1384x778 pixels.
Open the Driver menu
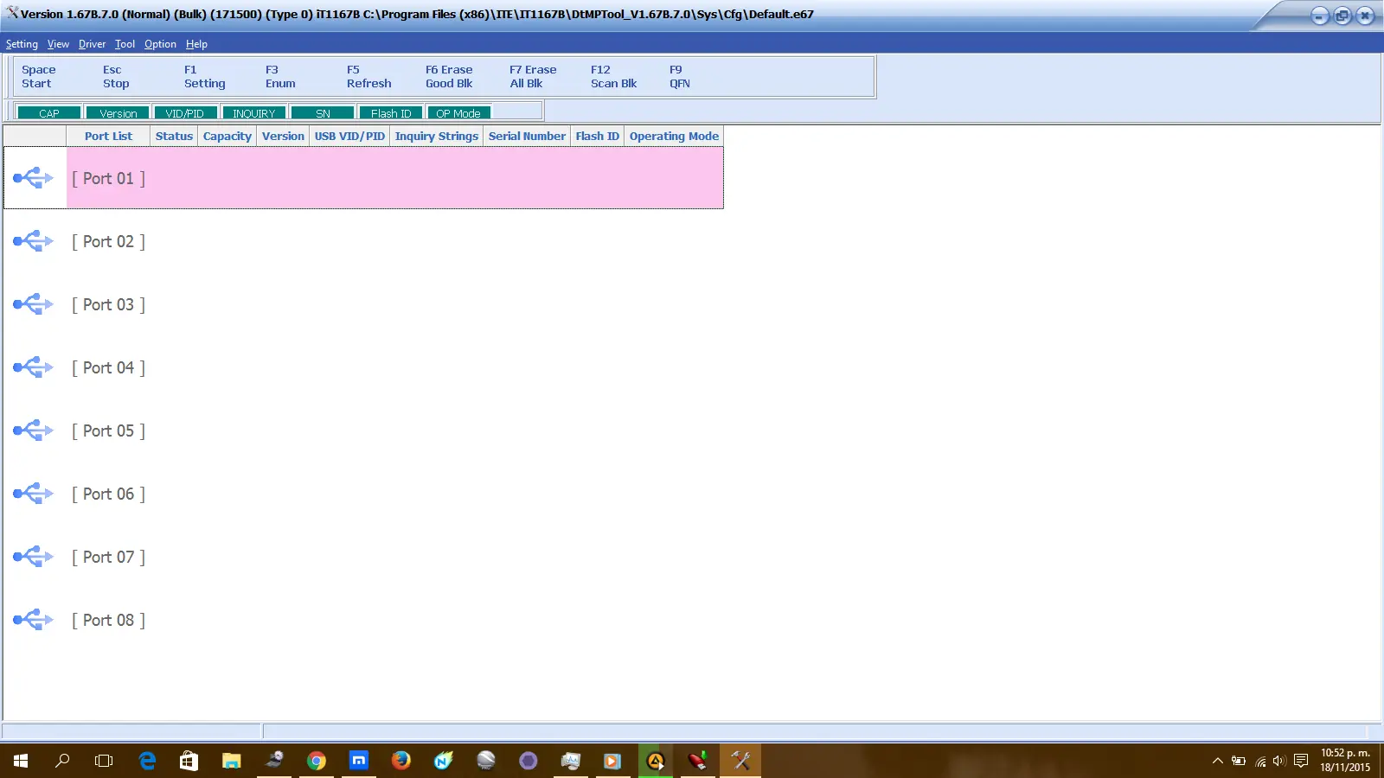tap(92, 44)
